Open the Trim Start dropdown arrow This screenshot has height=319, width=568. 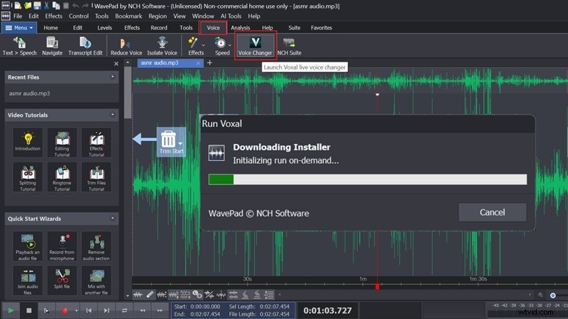pyautogui.click(x=180, y=144)
